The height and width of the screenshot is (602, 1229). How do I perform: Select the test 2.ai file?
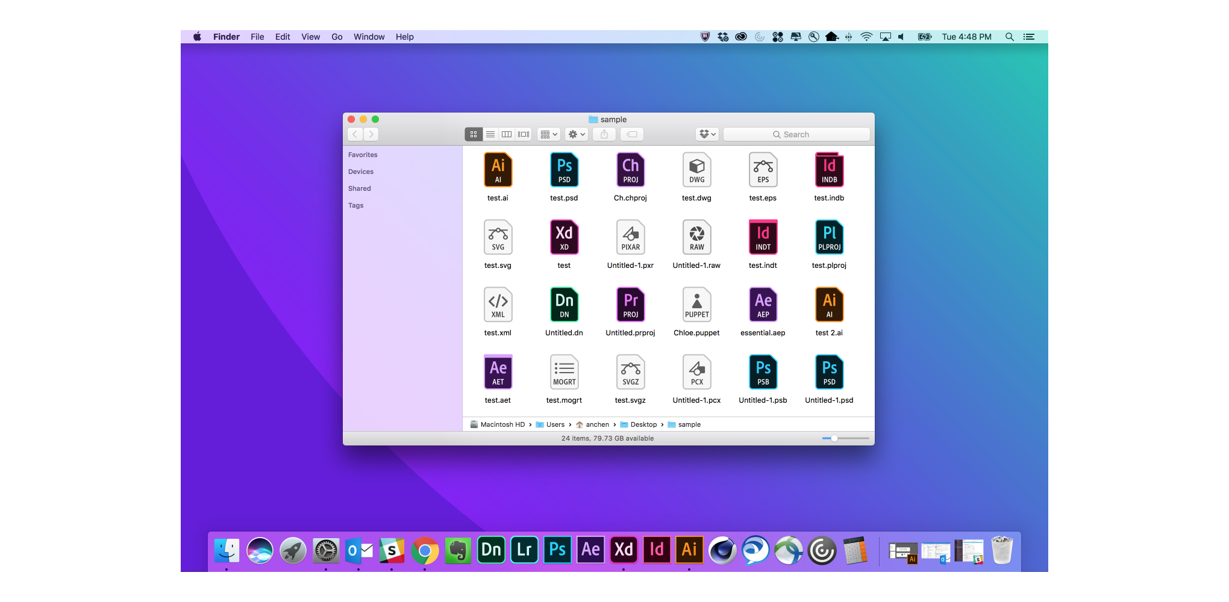click(829, 305)
